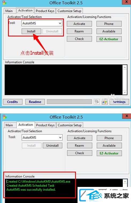This screenshot has height=203, width=131.
Task: Click the down arrow of the upper console scrollbar
Action: (125, 92)
